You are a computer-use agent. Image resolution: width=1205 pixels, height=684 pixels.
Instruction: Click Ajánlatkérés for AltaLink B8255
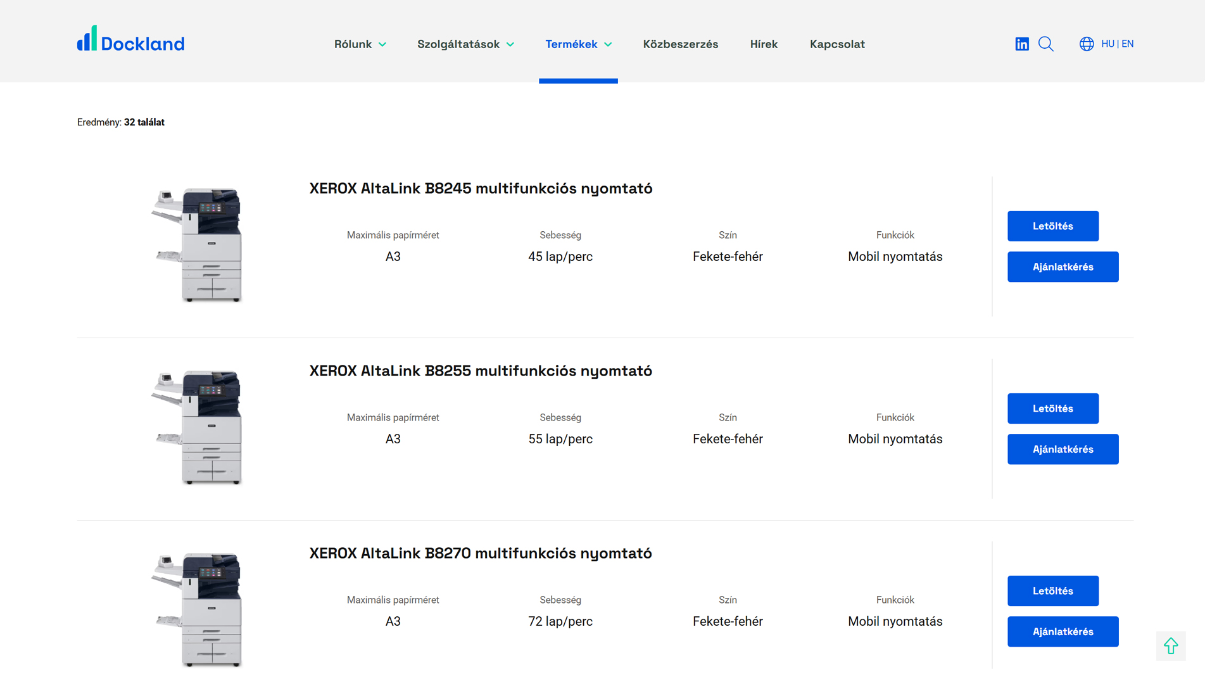pos(1063,449)
